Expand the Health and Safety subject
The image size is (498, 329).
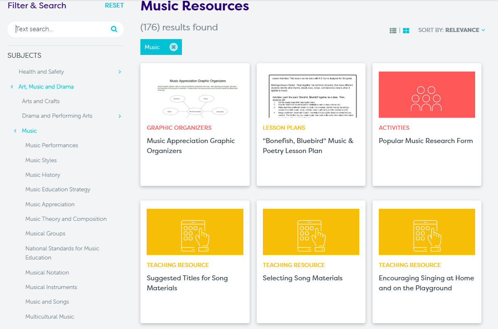tap(120, 72)
